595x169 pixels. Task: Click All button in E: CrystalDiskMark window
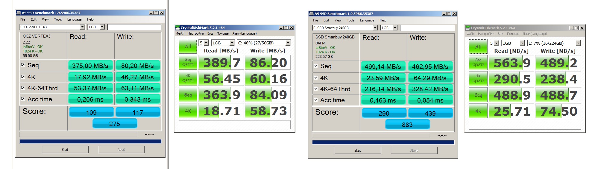coord(478,47)
